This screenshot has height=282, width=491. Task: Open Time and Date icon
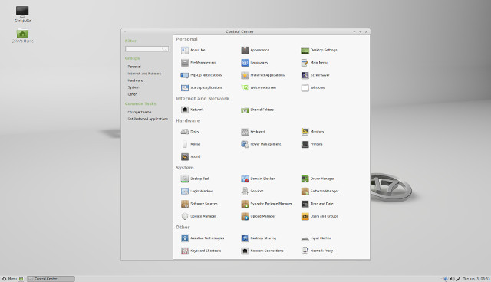(305, 204)
